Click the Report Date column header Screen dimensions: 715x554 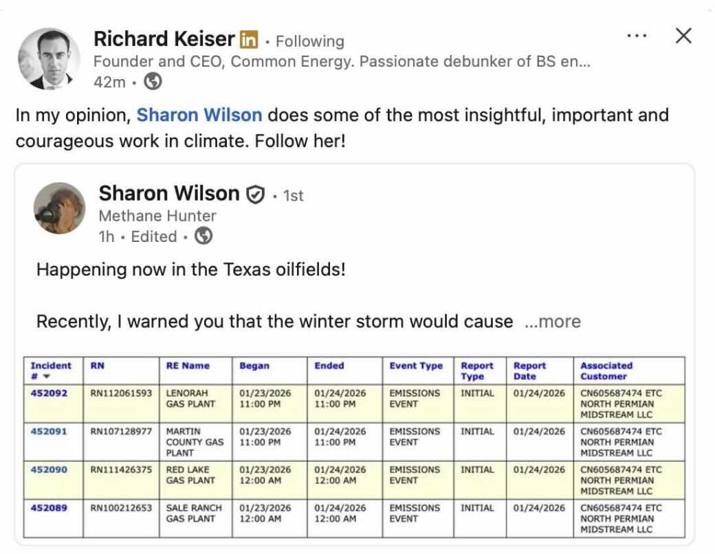(529, 371)
